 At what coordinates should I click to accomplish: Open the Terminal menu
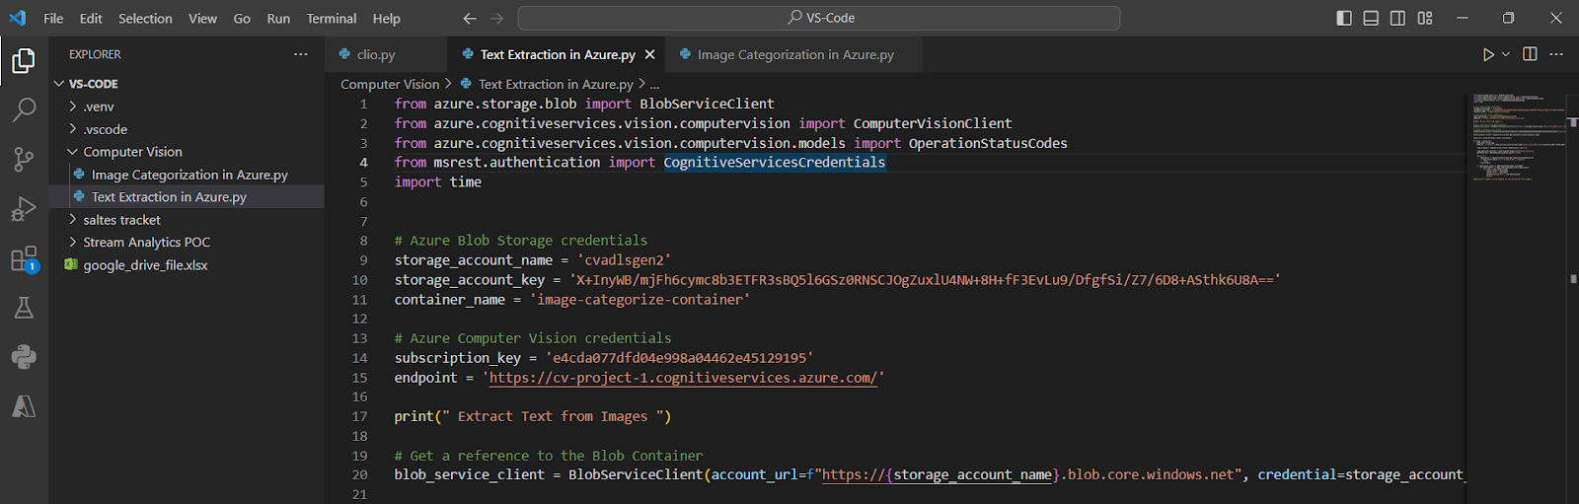coord(332,18)
